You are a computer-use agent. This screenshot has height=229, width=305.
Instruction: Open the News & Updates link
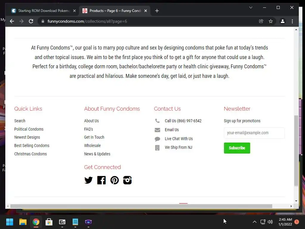[97, 154]
